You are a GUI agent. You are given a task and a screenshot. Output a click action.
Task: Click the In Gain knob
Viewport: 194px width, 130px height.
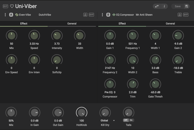click(35, 113)
